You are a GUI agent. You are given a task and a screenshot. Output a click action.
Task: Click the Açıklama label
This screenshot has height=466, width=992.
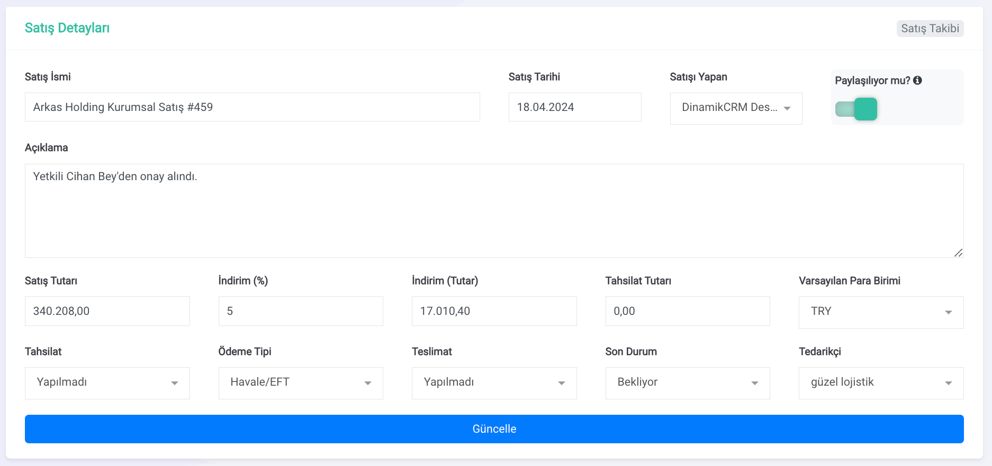pyautogui.click(x=47, y=147)
